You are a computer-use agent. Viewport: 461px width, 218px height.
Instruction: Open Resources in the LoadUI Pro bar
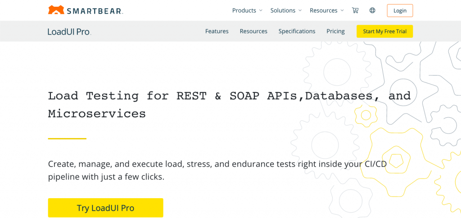(253, 31)
